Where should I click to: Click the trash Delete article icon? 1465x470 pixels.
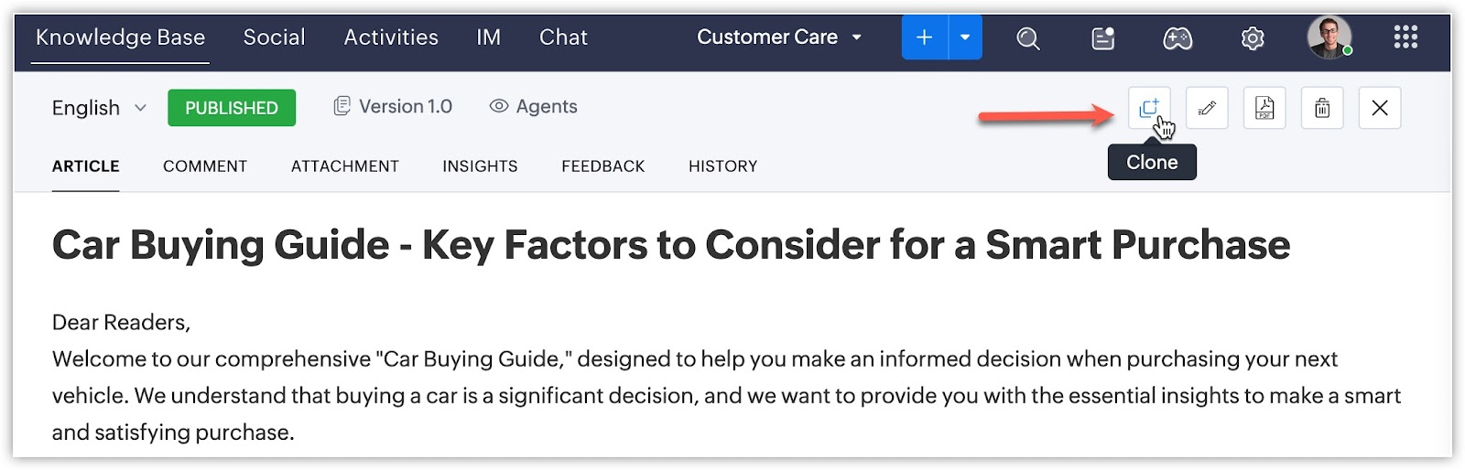(1322, 108)
